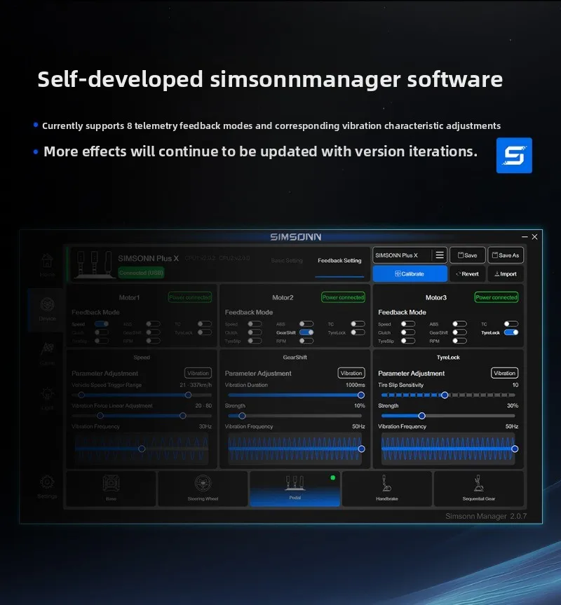Open the SIMSONN Plus X profile dropdown
The image size is (561, 605).
coord(401,256)
